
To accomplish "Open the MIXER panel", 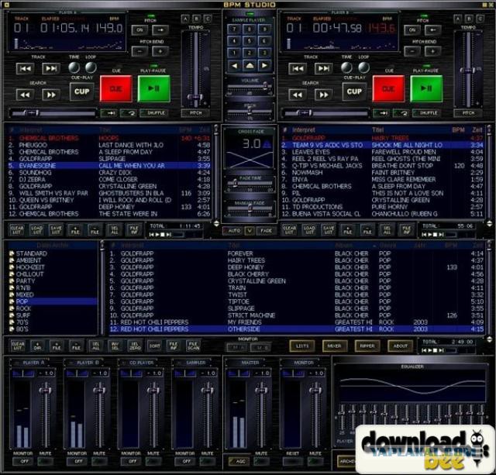I will pos(335,346).
